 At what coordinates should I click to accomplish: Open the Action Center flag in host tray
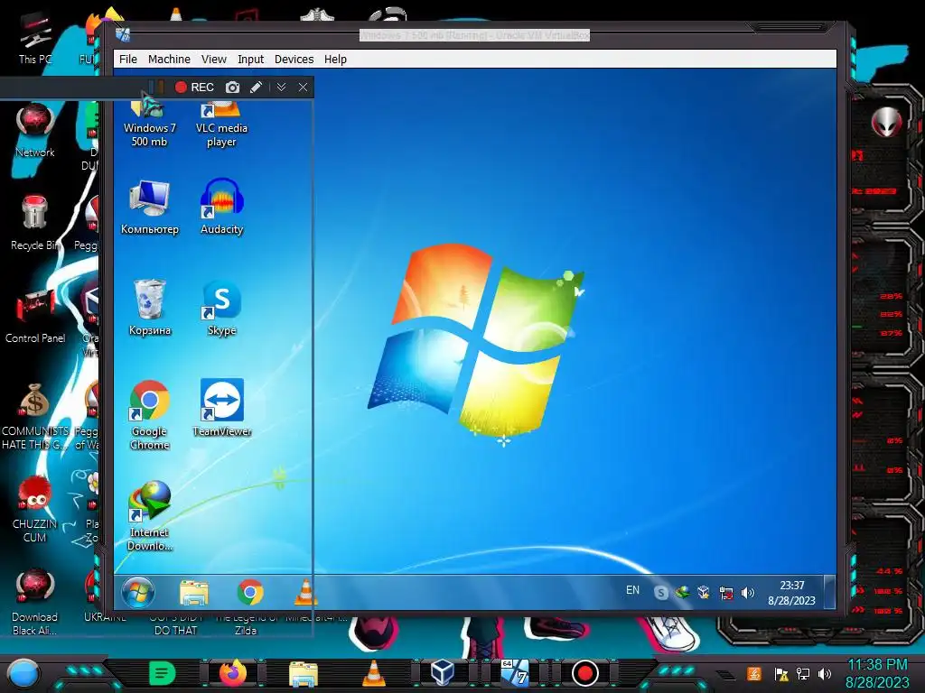[781, 674]
